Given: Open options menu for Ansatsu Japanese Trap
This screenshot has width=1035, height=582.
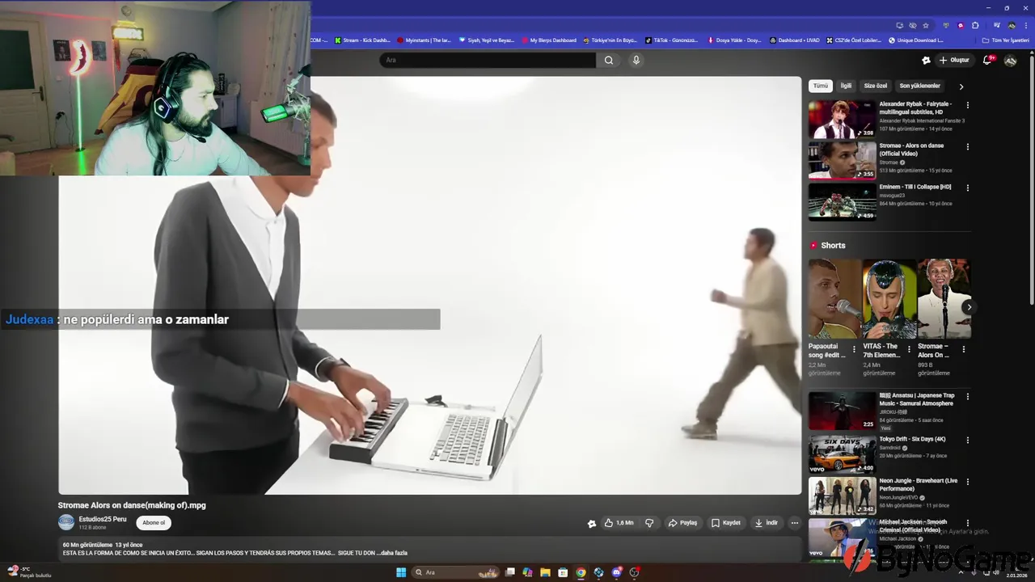Looking at the screenshot, I should click(967, 397).
